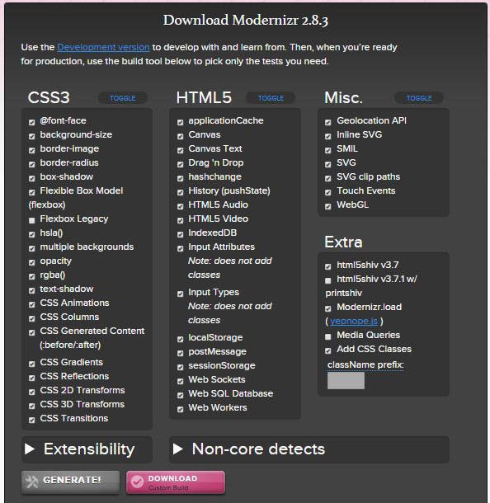Uncheck the CSS Animations checkbox
490x503 pixels.
(32, 304)
